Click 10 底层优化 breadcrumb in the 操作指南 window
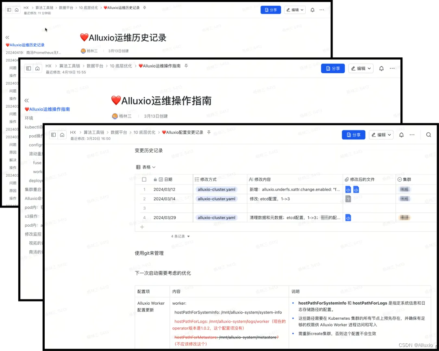The height and width of the screenshot is (351, 439). 121,66
